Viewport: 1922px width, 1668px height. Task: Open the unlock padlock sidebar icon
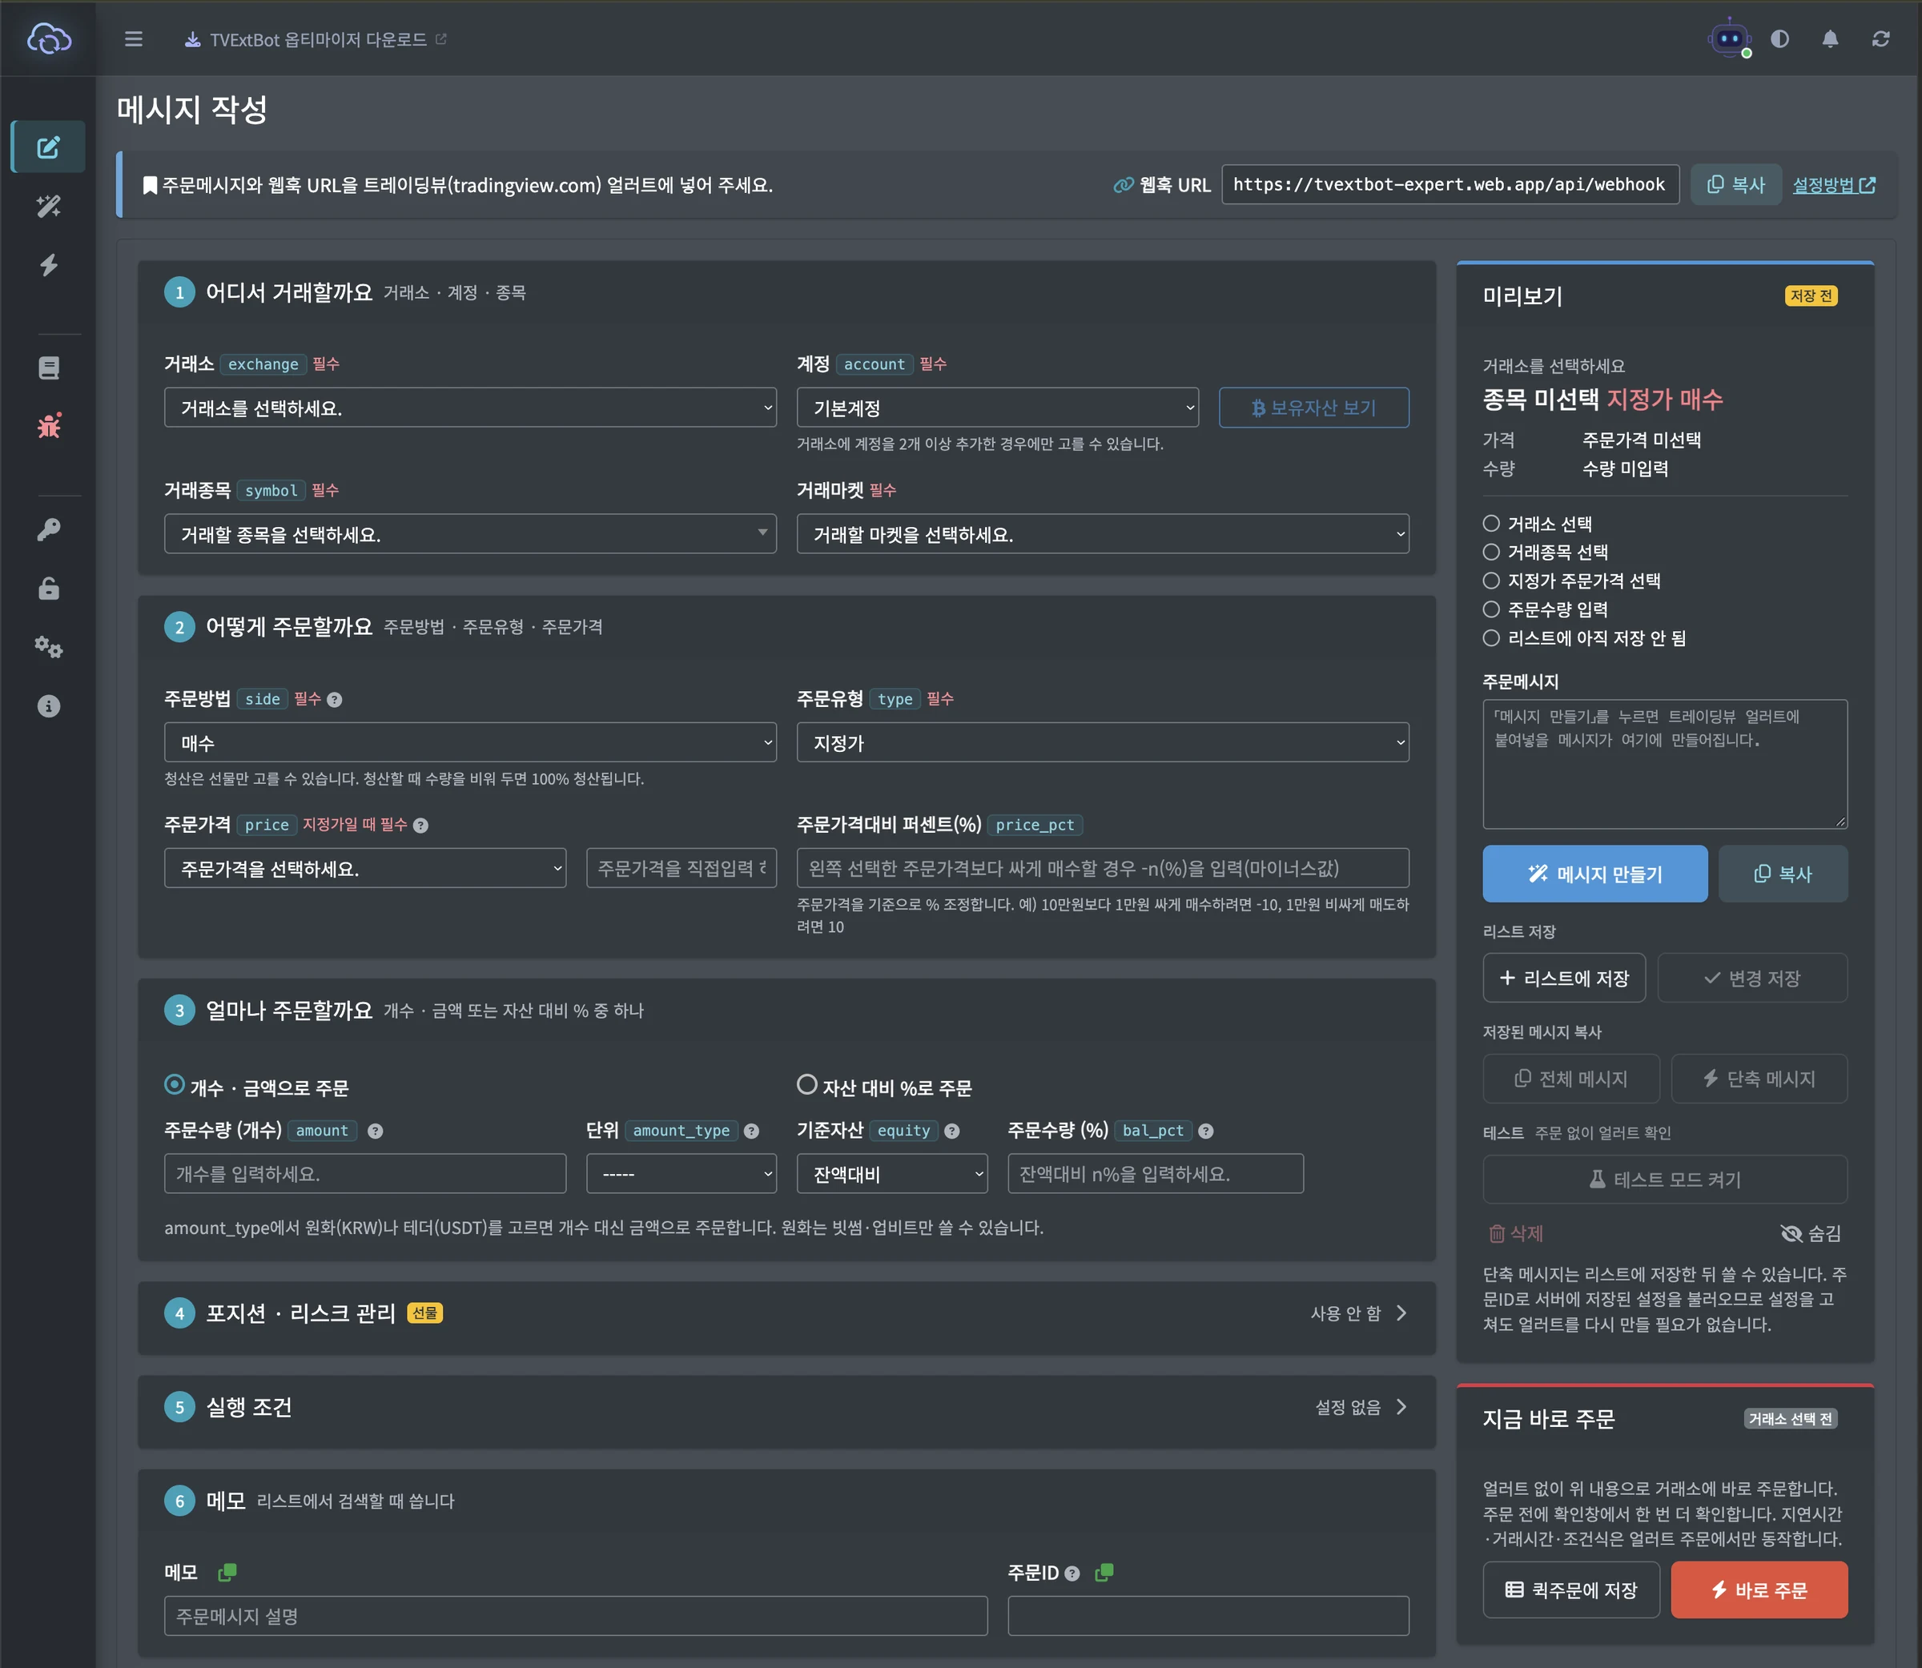click(48, 589)
